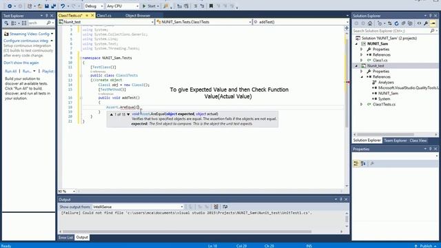
Task: Switch to the Class1.cs editor tab
Action: point(104,15)
